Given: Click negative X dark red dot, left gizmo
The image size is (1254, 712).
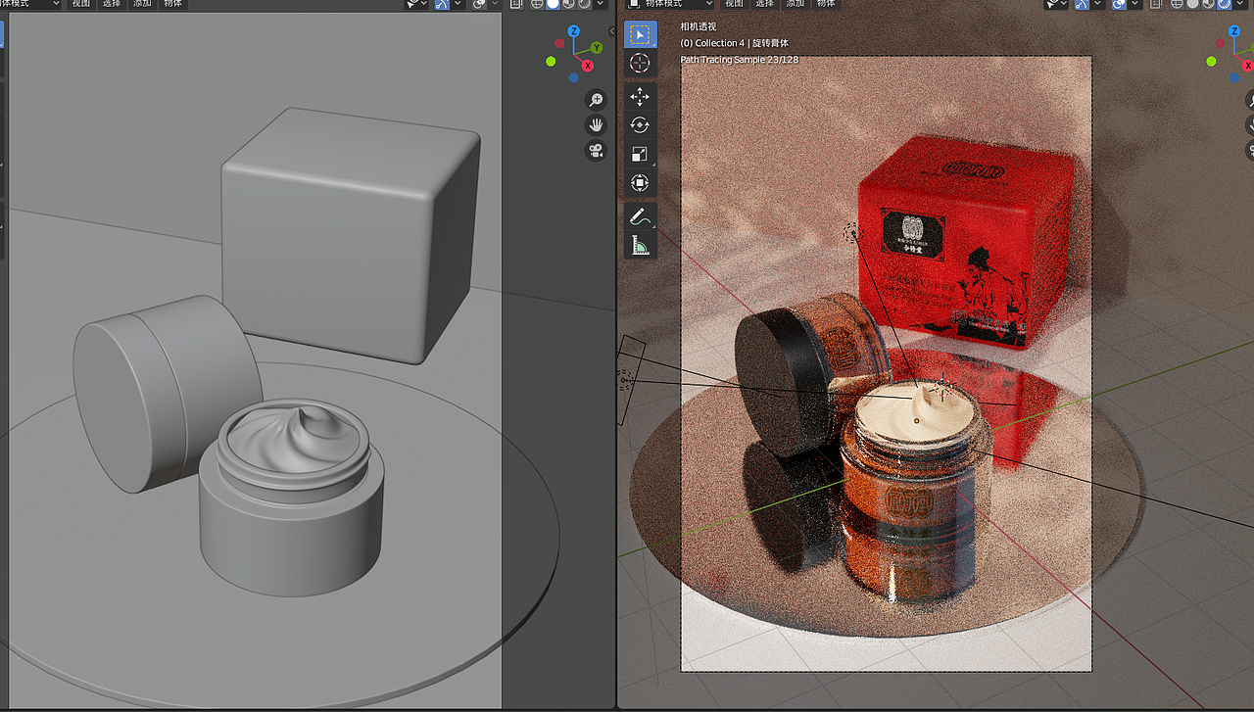Looking at the screenshot, I should click(560, 43).
